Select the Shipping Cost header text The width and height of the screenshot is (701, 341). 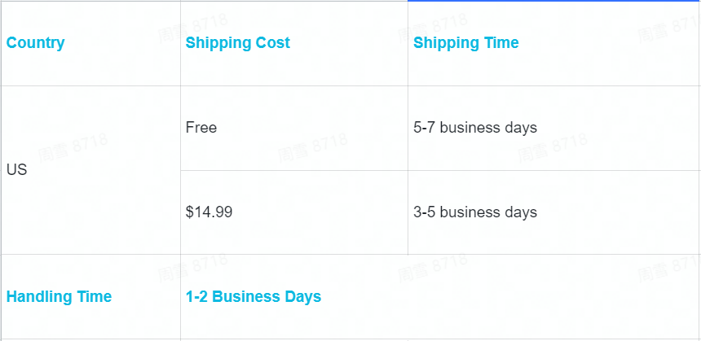[x=238, y=43]
